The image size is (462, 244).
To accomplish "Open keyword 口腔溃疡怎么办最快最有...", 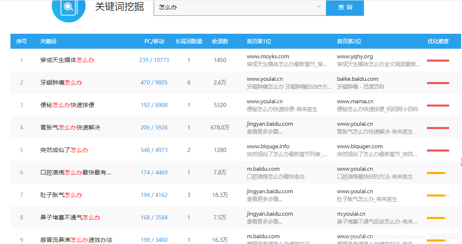I will click(x=76, y=172).
